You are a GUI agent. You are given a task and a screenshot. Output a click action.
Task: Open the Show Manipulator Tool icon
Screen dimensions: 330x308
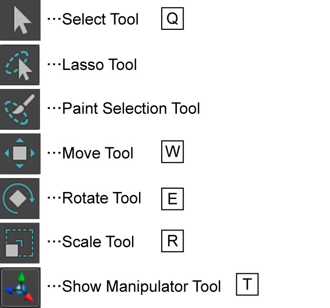(x=20, y=287)
